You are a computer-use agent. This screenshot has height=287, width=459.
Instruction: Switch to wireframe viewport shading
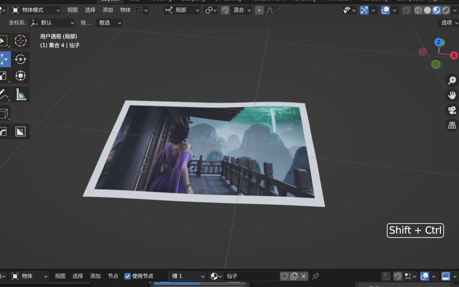tap(418, 10)
